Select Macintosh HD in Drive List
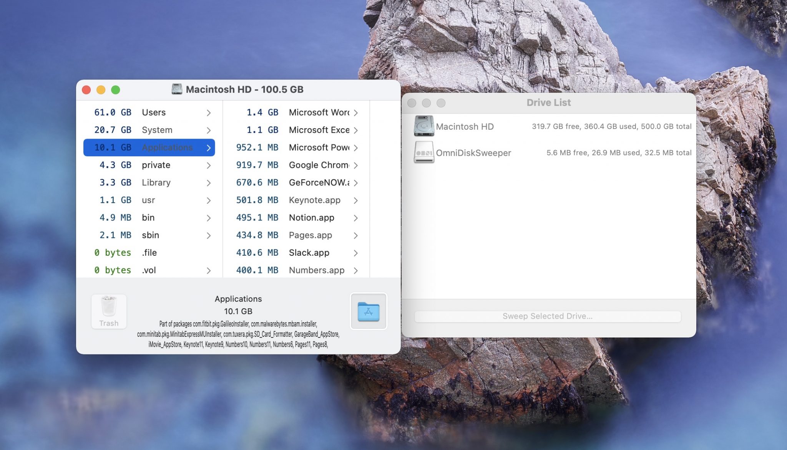Screen dimensions: 787x450 (x=549, y=126)
